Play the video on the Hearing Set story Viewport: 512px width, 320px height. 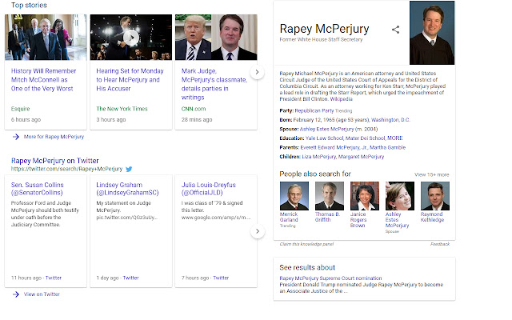(x=131, y=38)
